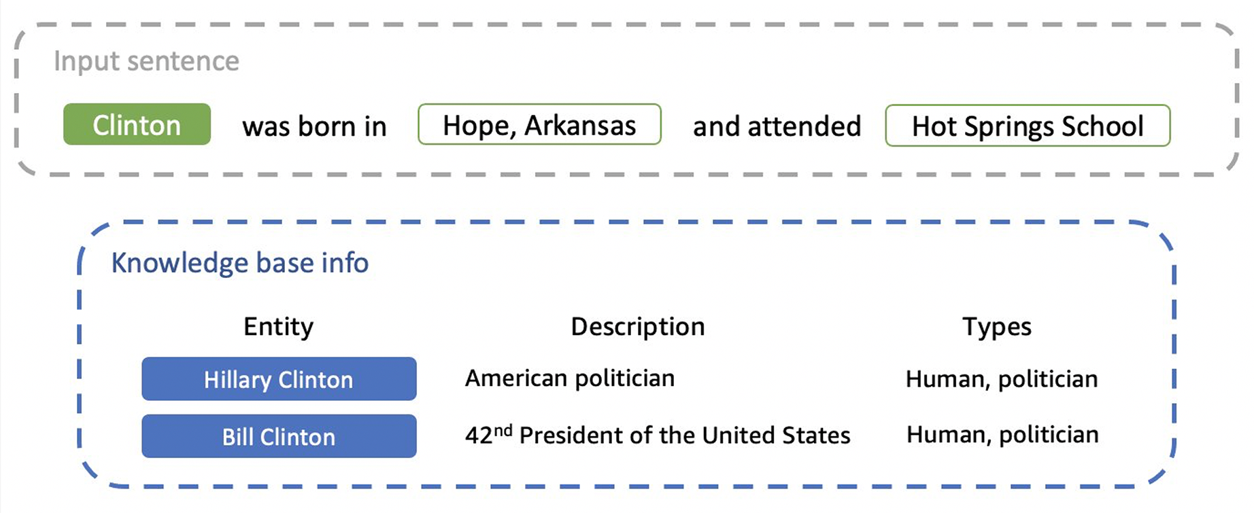The height and width of the screenshot is (513, 1254).
Task: Click the "Knowledge base info" heading
Action: click(239, 263)
